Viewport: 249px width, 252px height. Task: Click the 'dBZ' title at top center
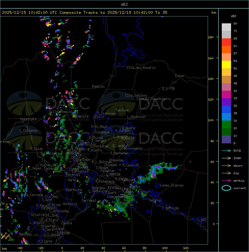124,4
